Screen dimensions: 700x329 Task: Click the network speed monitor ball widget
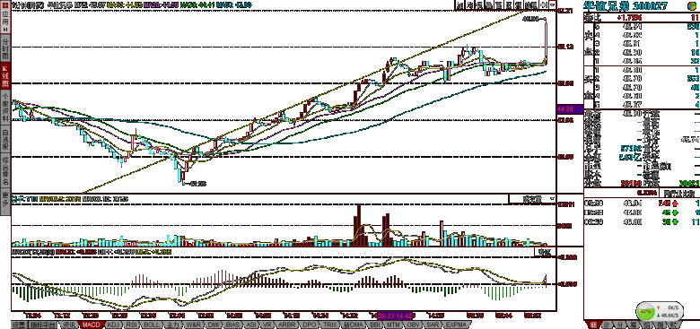pos(644,311)
